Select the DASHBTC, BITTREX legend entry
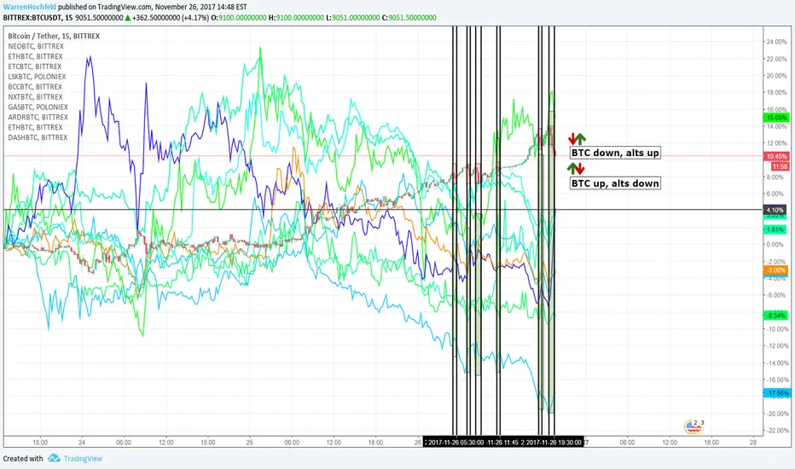 (38, 137)
